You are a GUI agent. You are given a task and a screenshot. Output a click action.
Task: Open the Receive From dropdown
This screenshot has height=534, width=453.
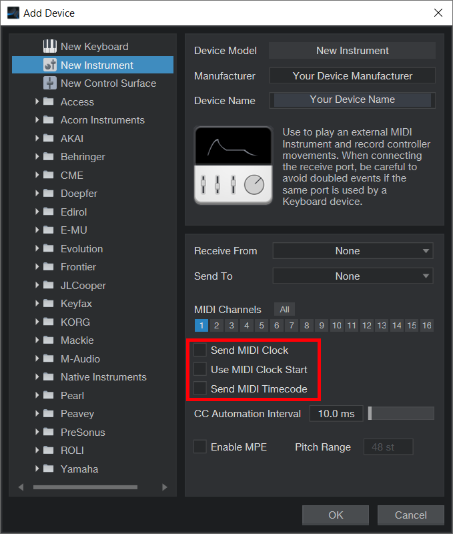(352, 251)
